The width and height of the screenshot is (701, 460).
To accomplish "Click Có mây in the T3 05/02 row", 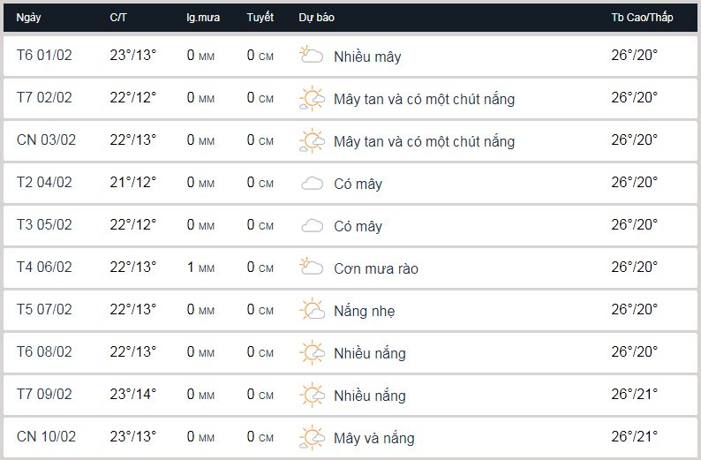I will 358,227.
